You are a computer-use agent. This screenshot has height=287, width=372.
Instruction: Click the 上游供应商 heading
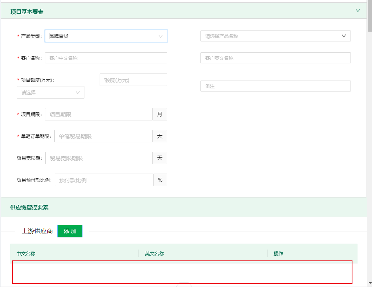click(37, 231)
